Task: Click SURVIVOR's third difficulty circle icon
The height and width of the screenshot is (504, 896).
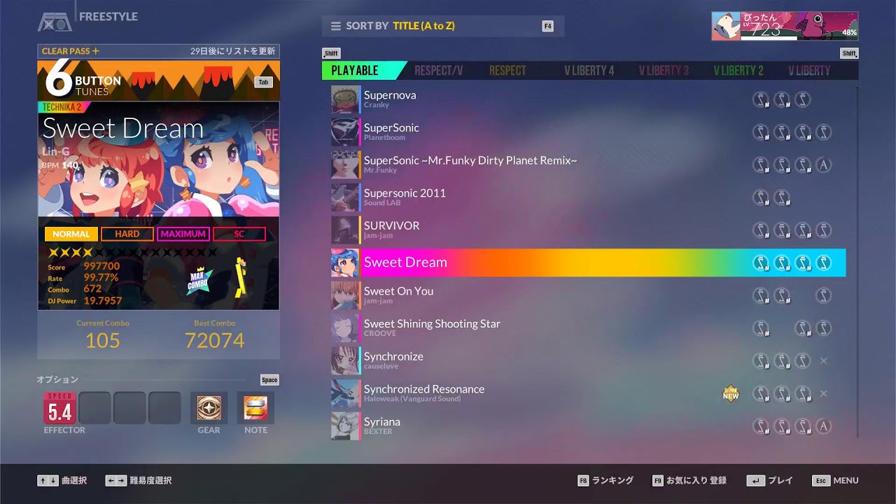Action: (803, 230)
